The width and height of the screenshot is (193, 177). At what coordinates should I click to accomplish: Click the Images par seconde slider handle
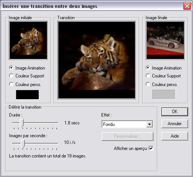[23, 144]
